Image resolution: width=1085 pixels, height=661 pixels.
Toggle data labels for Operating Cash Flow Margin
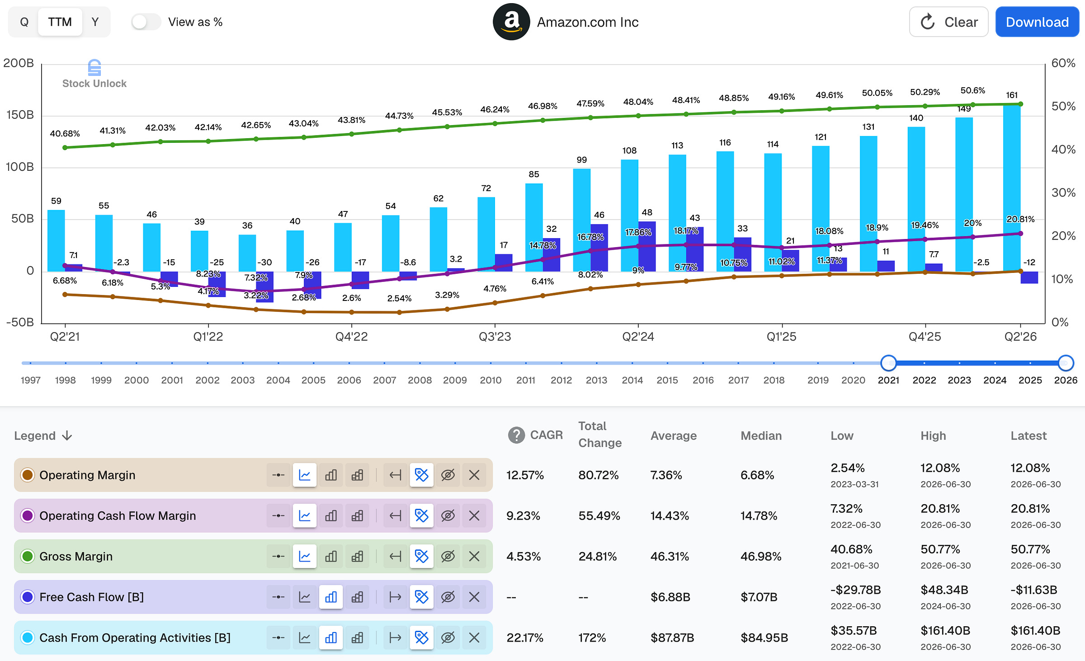tap(422, 516)
